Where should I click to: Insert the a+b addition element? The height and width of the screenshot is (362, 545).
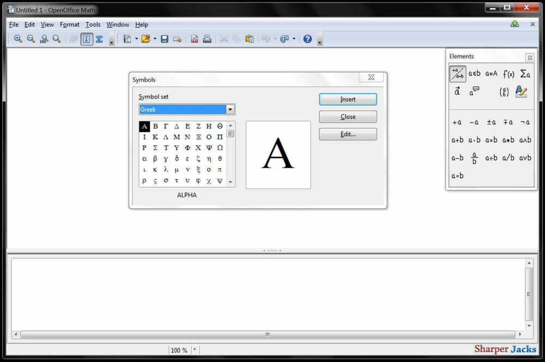[x=457, y=140]
